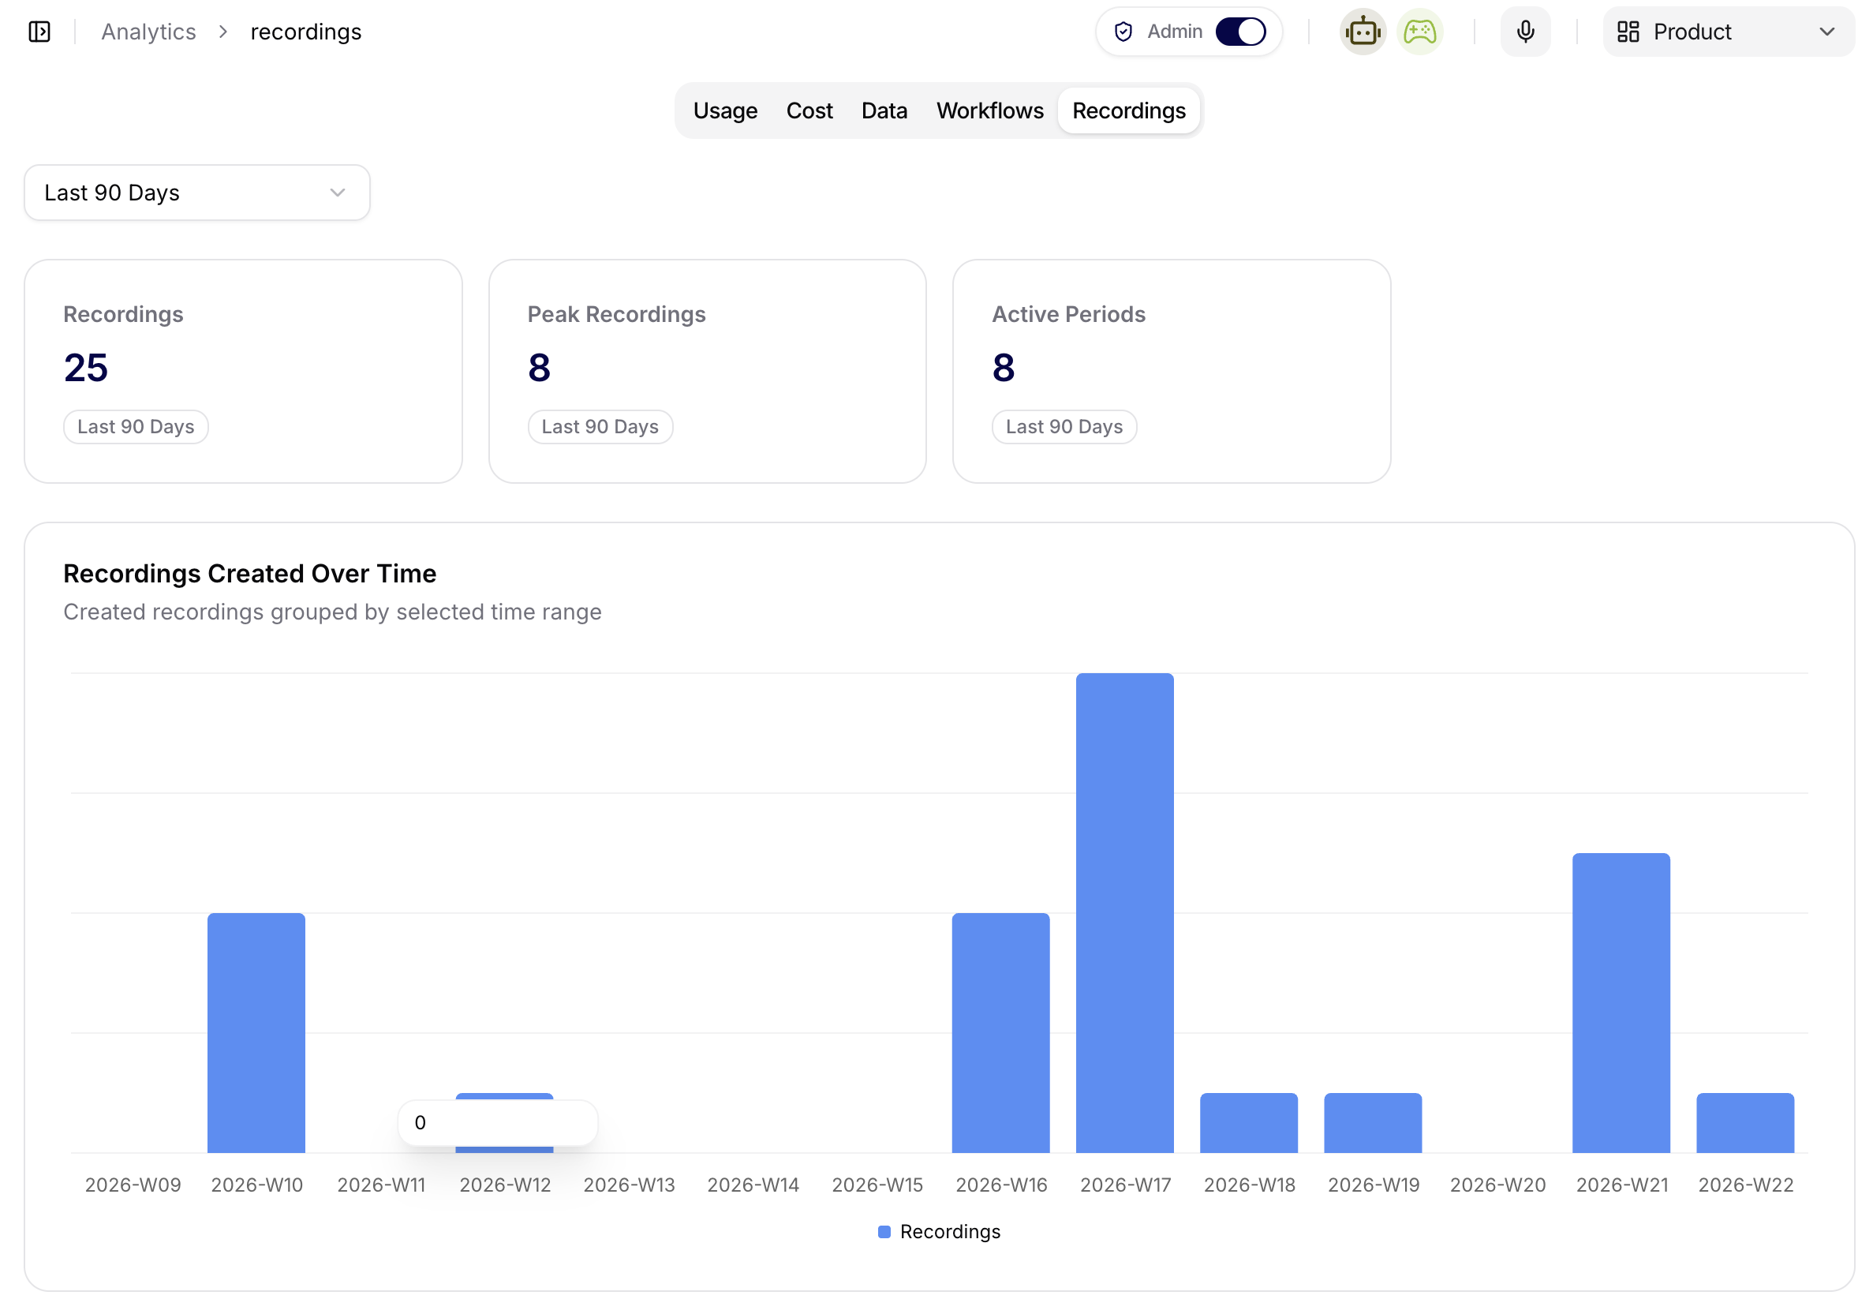This screenshot has width=1873, height=1299.
Task: Click the Admin shield icon
Action: point(1123,32)
